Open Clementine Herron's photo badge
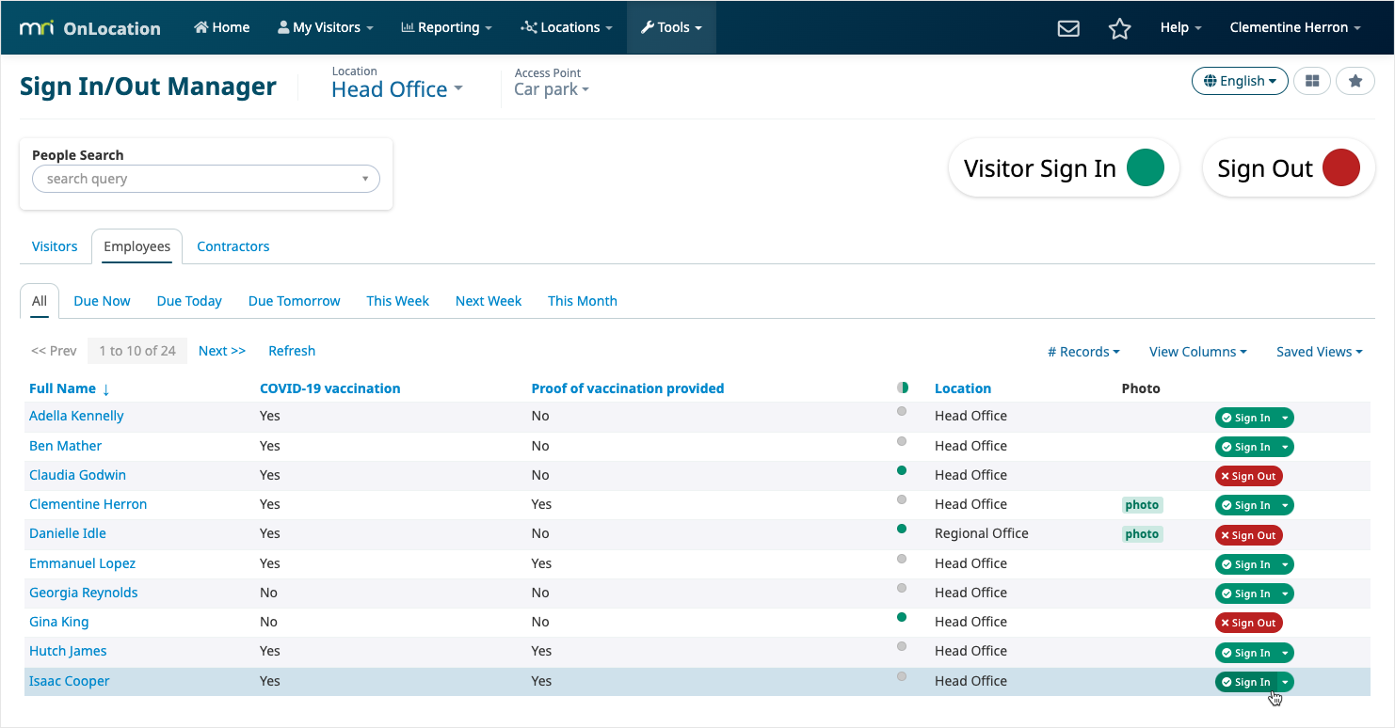Viewport: 1395px width, 728px height. pos(1142,505)
